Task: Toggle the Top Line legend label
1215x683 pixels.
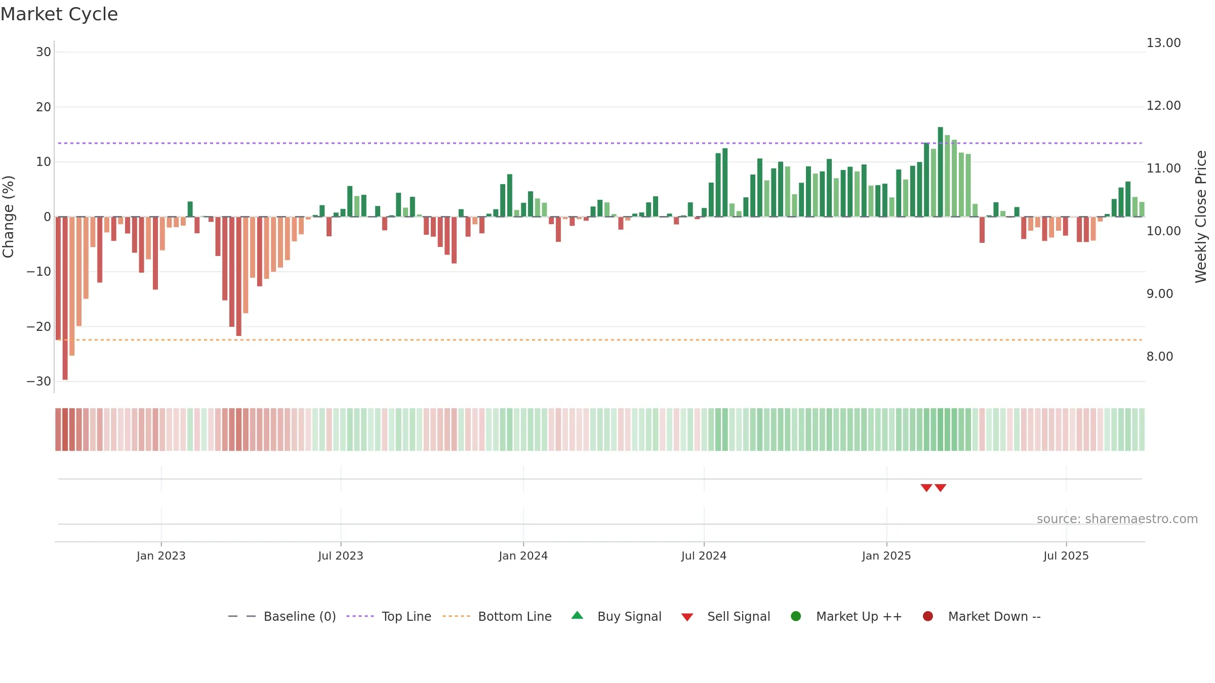Action: point(407,616)
